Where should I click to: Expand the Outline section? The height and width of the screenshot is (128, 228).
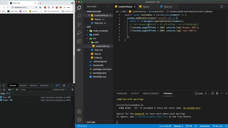coord(91,122)
